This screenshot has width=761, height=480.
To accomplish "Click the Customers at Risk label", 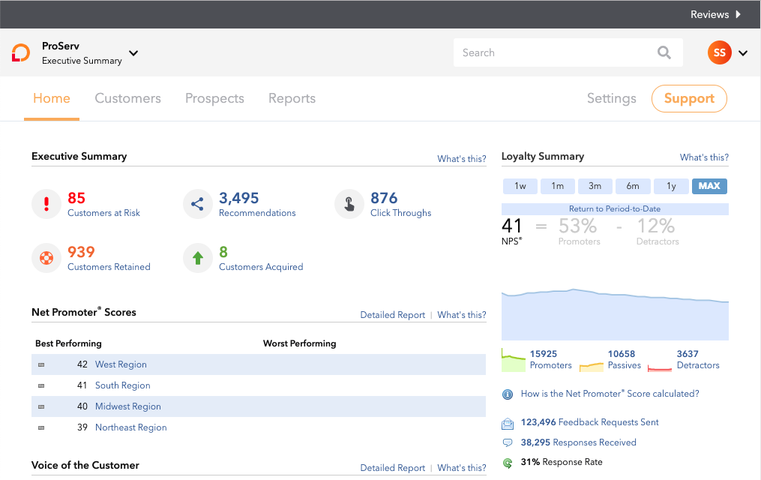I will pyautogui.click(x=104, y=213).
